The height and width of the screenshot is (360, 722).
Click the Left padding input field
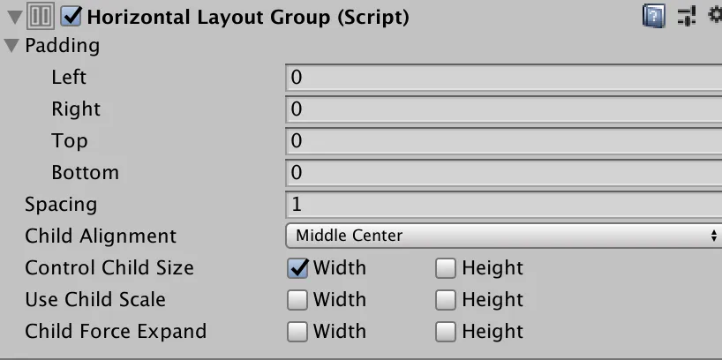click(x=503, y=78)
